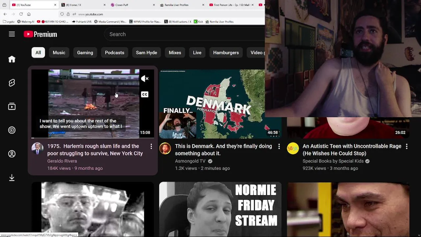This screenshot has height=237, width=421.
Task: Open options for the 1975 Harlem video
Action: 151,146
